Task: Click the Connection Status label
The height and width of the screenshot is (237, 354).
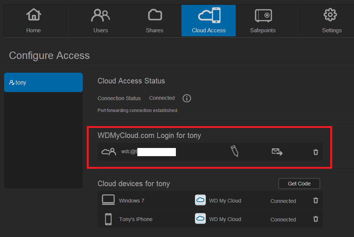Action: 119,98
